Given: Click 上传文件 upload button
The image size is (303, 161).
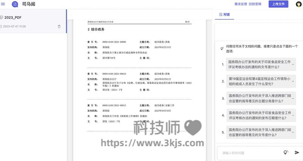Looking at the screenshot, I should 278,4.
